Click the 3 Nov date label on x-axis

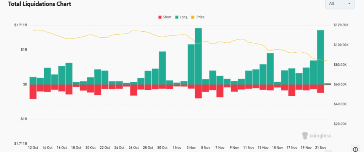click(191, 147)
